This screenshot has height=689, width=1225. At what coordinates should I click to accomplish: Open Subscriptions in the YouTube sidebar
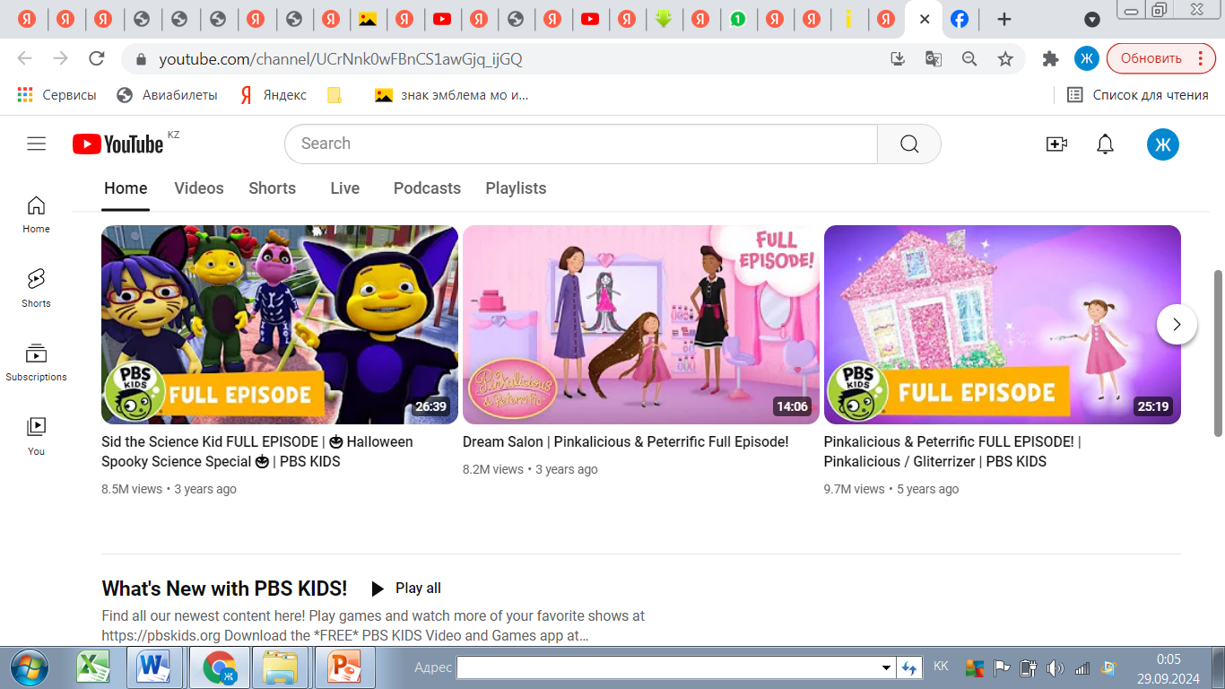(x=36, y=362)
